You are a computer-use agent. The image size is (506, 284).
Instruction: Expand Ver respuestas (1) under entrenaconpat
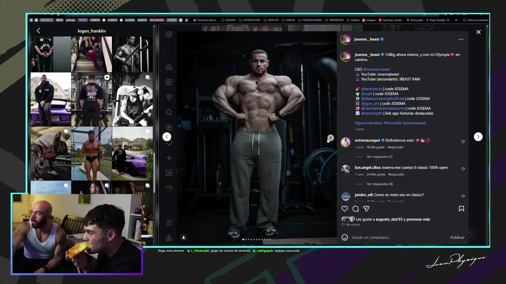click(x=379, y=157)
